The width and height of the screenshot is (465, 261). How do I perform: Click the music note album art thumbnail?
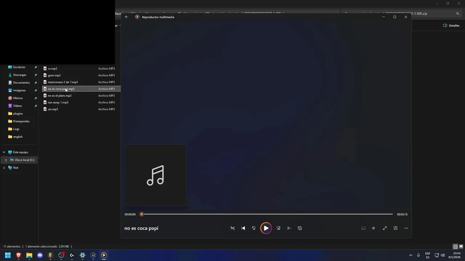(x=155, y=175)
